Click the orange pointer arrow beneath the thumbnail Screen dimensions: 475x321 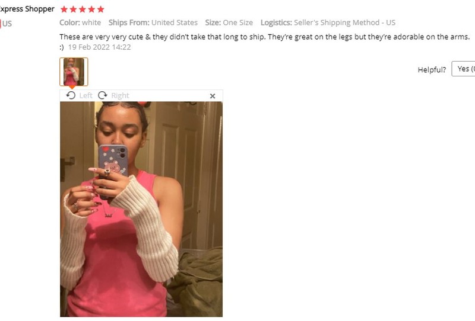point(72,87)
